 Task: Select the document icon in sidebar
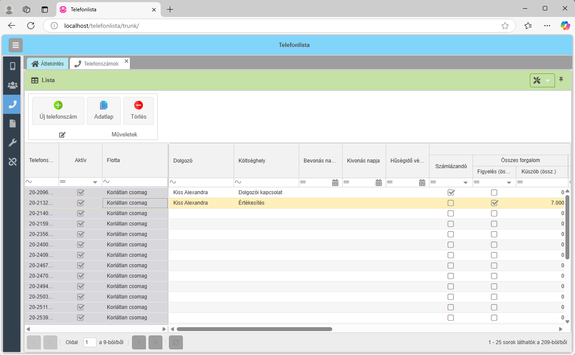pyautogui.click(x=13, y=124)
